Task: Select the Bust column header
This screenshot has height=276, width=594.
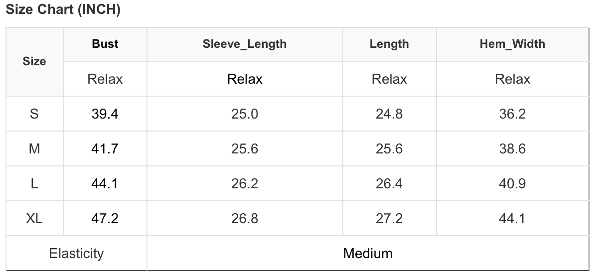Action: (105, 44)
